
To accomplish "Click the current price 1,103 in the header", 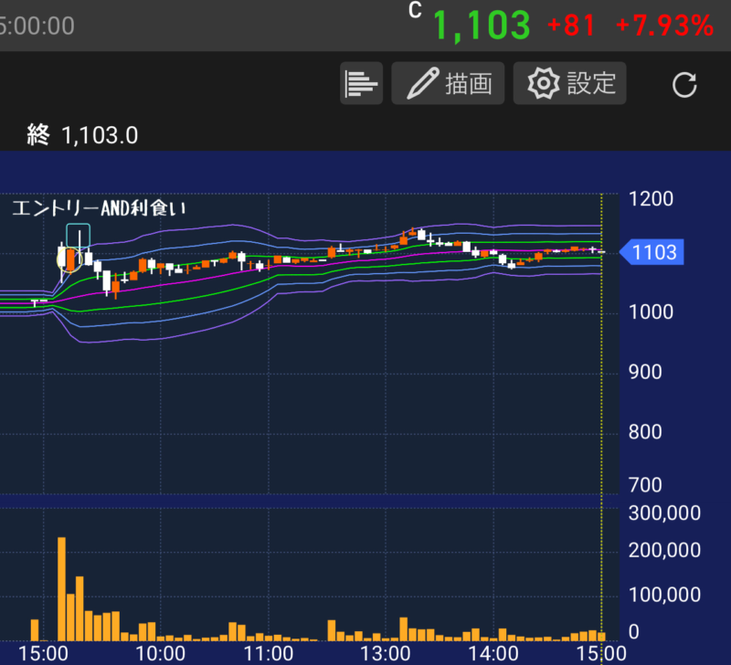I will 482,26.
